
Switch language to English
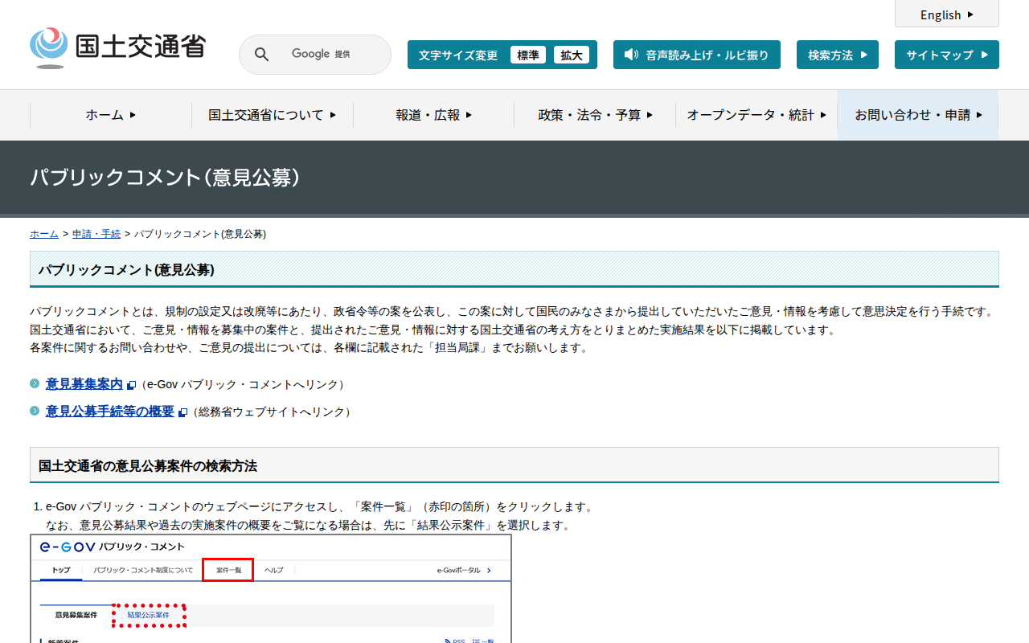click(946, 14)
